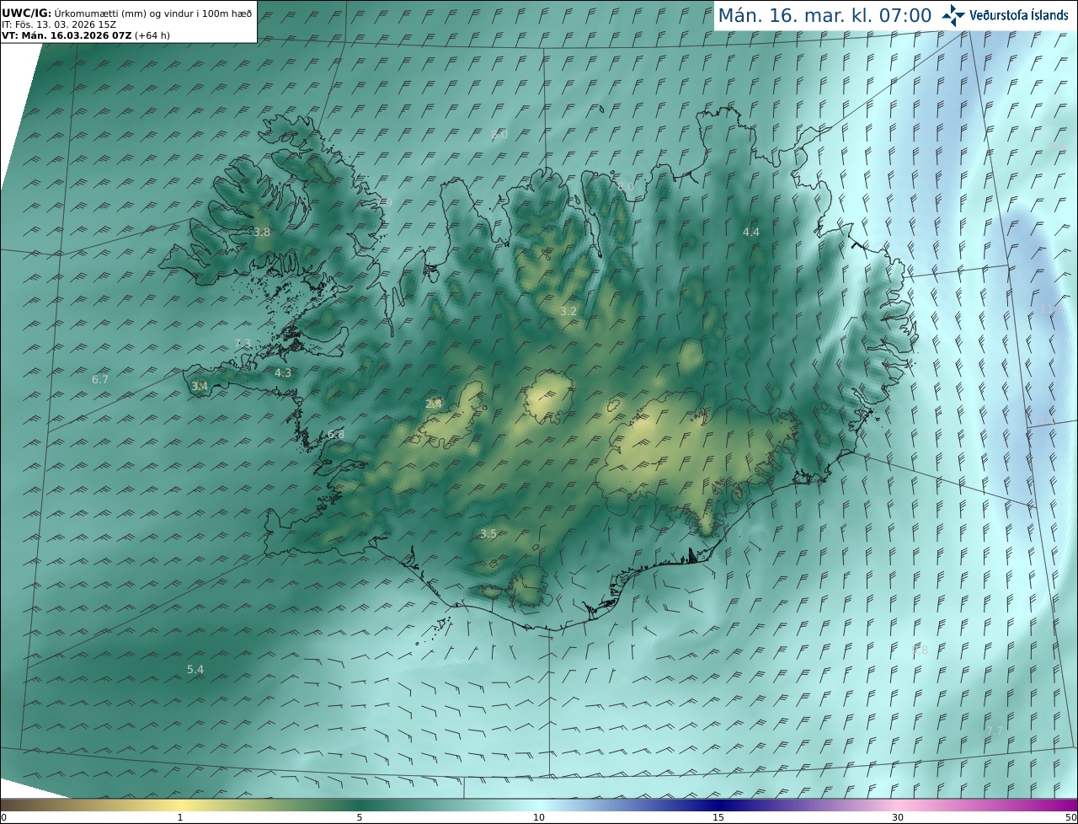Click the 2.4 value near Langjökull glacier

tap(434, 404)
